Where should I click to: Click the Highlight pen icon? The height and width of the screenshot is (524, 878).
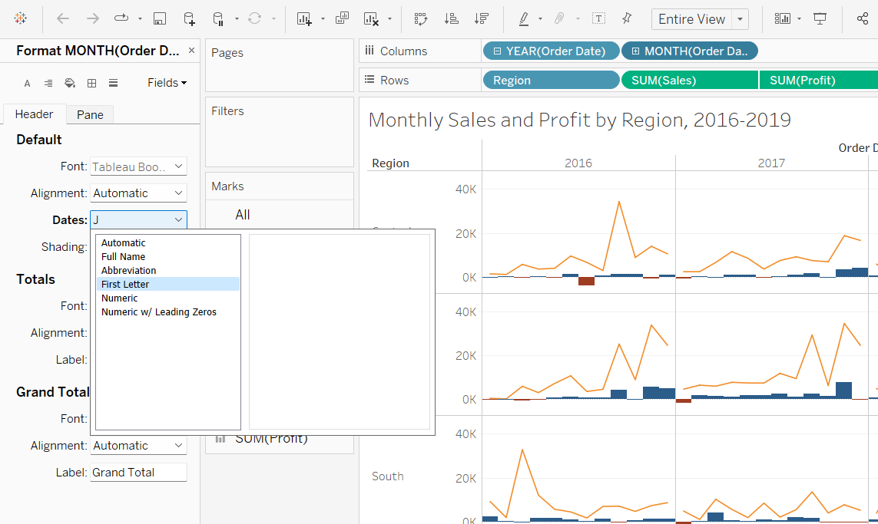[524, 19]
